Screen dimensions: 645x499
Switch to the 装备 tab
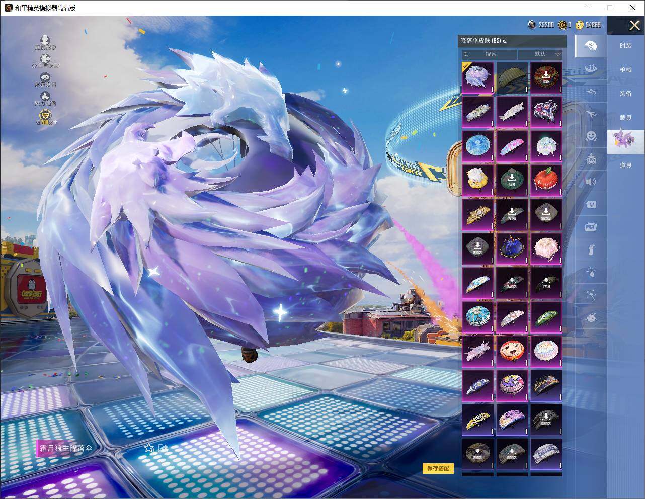tap(625, 94)
